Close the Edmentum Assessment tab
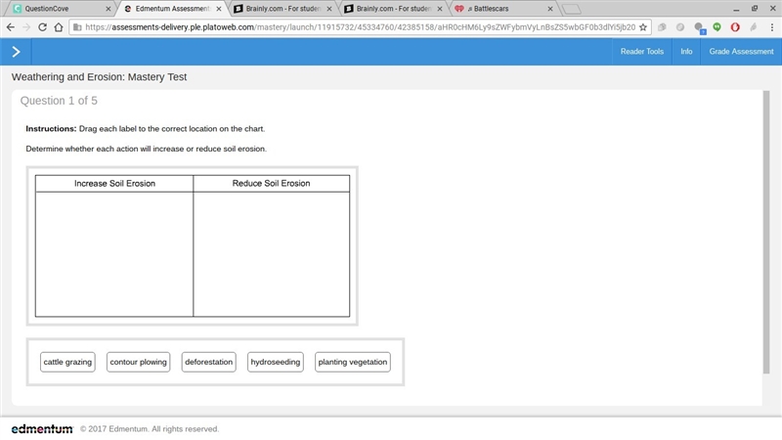This screenshot has width=782, height=440. pyautogui.click(x=218, y=9)
